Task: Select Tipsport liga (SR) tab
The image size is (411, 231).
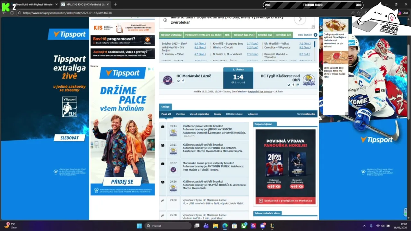Action: [x=244, y=35]
